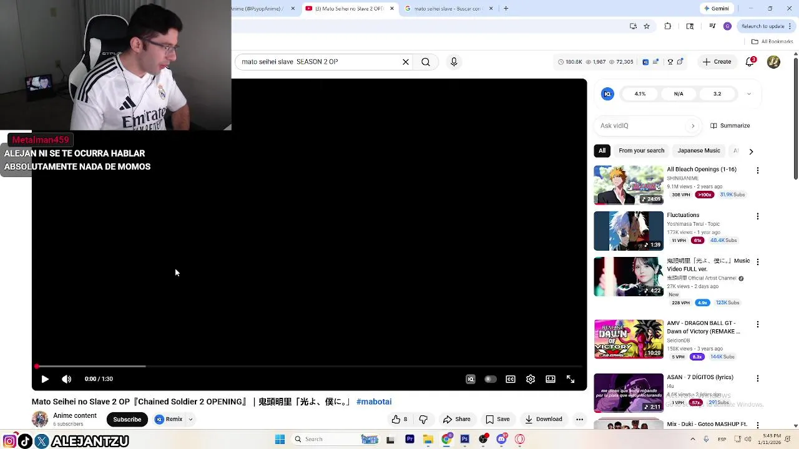The image size is (799, 449).
Task: Start voice search with microphone
Action: pos(454,62)
